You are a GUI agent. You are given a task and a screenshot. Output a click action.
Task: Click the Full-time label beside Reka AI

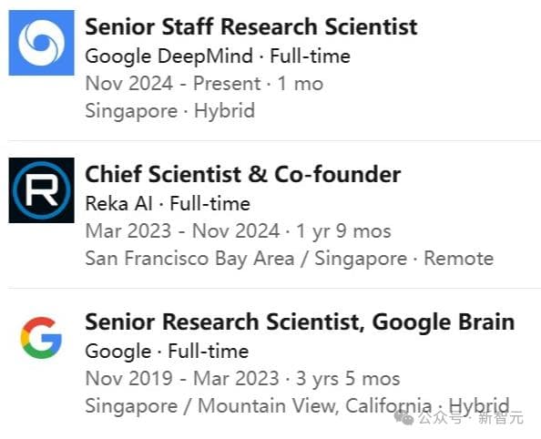pyautogui.click(x=210, y=203)
